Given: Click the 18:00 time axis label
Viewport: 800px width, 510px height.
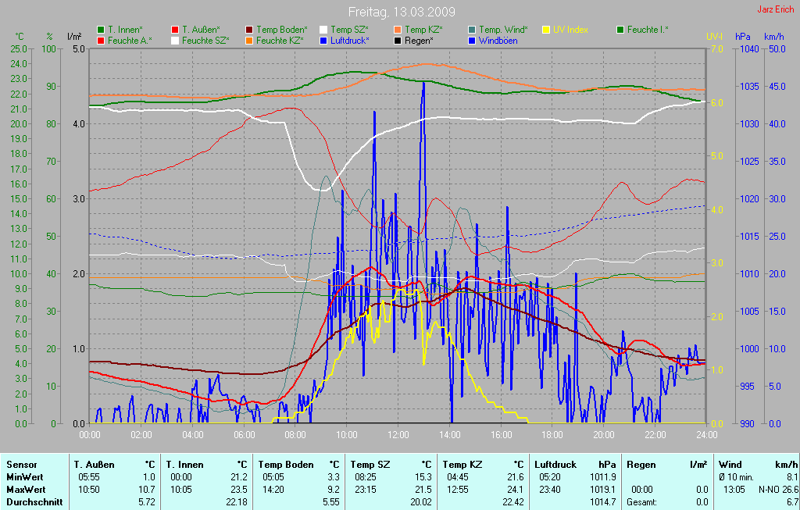Looking at the screenshot, I should [x=552, y=434].
